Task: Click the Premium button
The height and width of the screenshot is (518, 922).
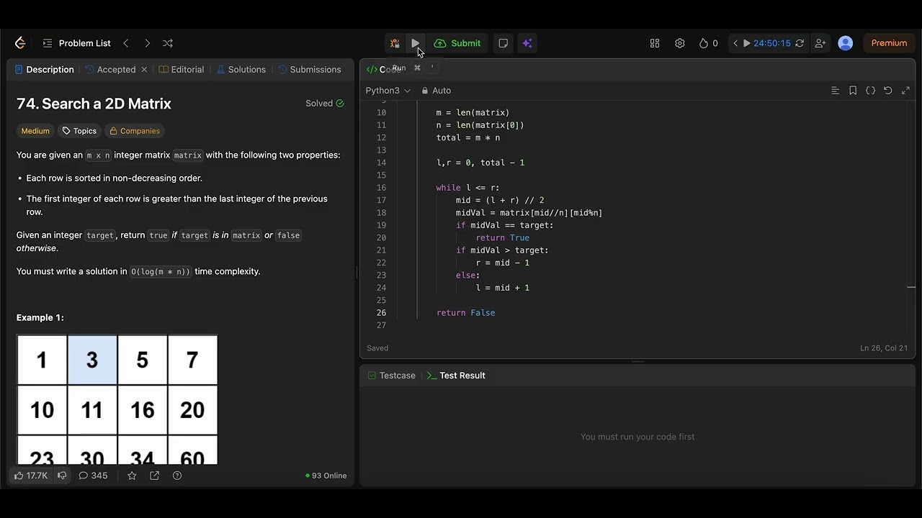Action: coord(889,43)
